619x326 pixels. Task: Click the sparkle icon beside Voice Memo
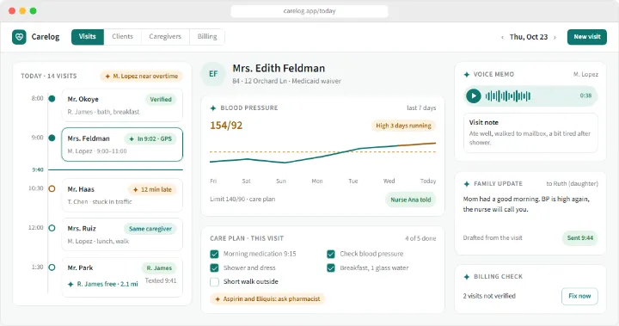pyautogui.click(x=467, y=74)
